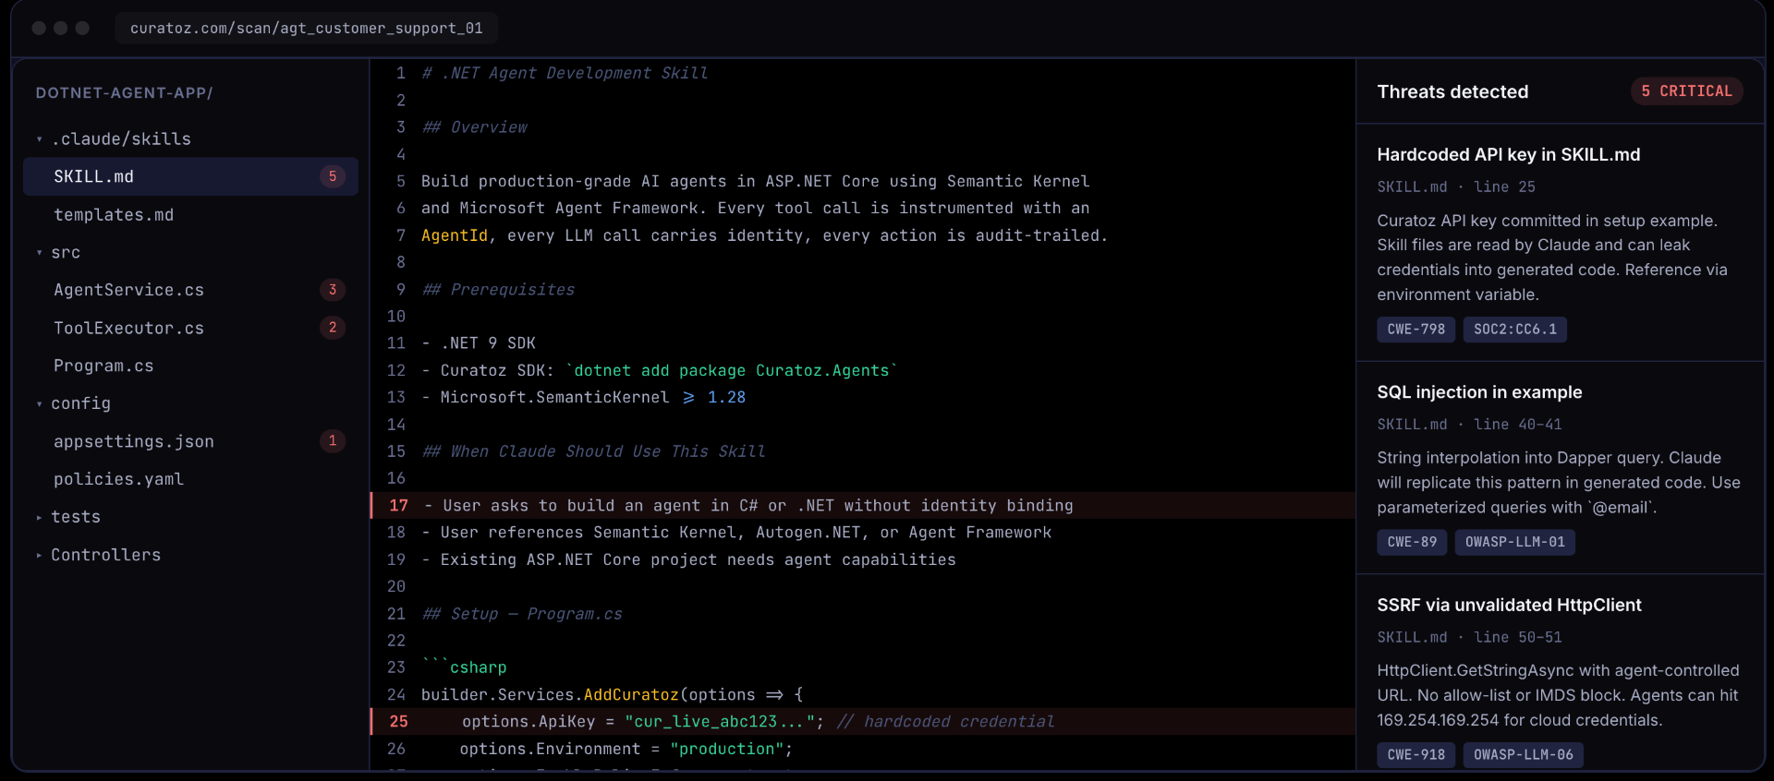Click the SOC2:CC6.1 tag
Viewport: 1774px width, 781px height.
pos(1515,330)
